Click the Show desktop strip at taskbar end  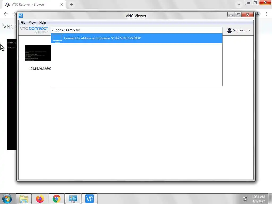tap(270, 199)
